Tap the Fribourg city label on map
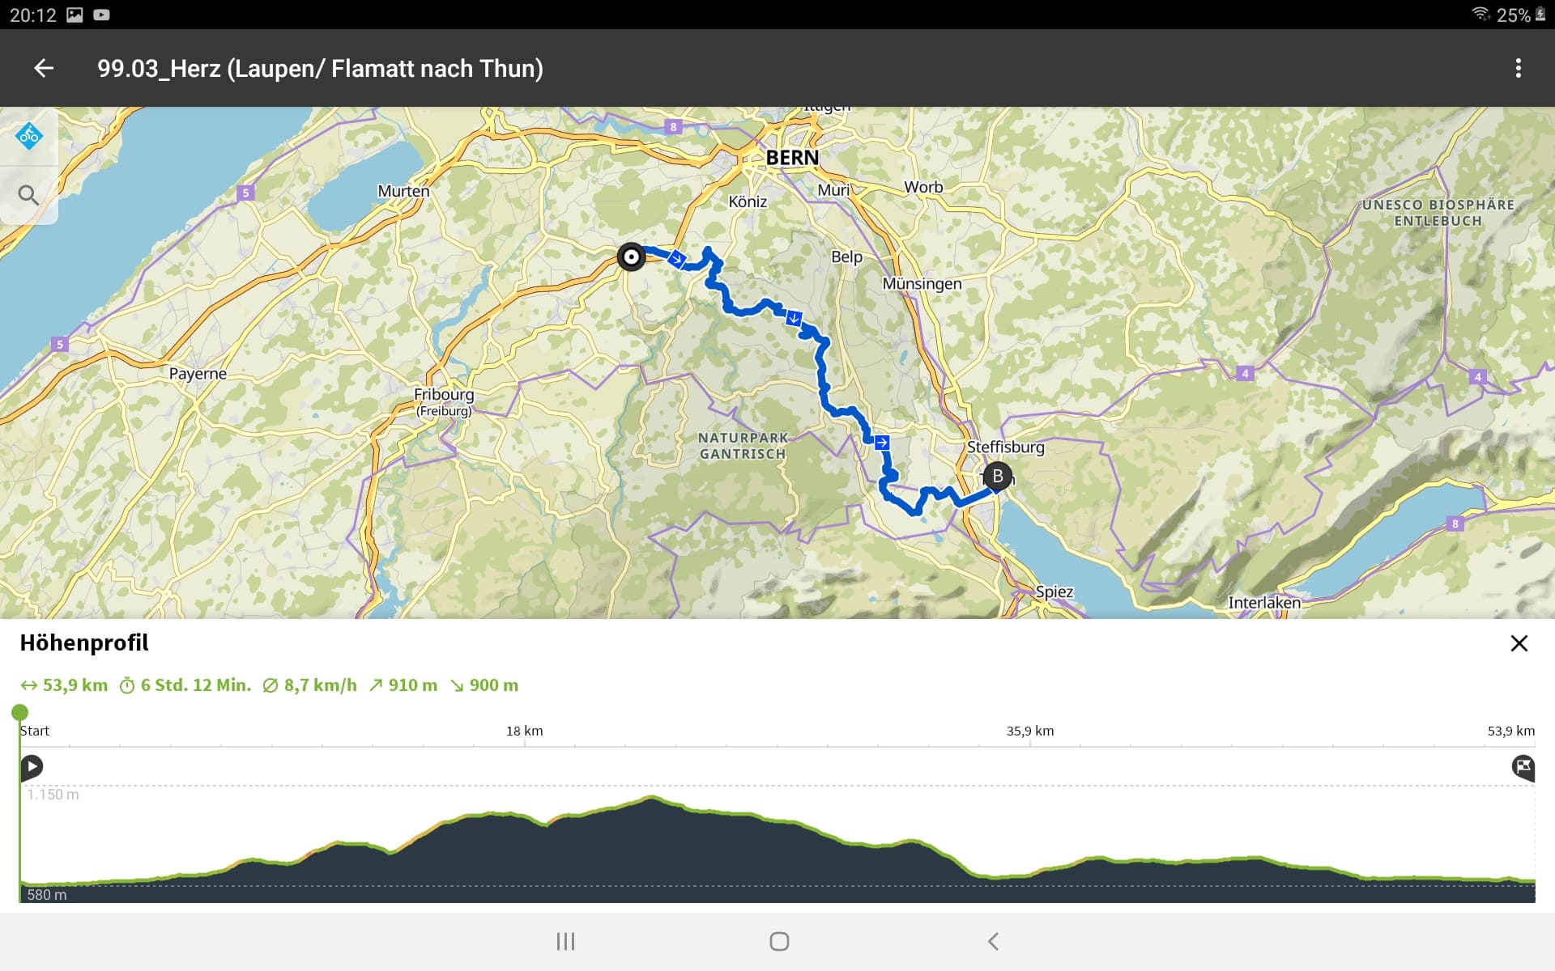The height and width of the screenshot is (971, 1555). [x=444, y=395]
